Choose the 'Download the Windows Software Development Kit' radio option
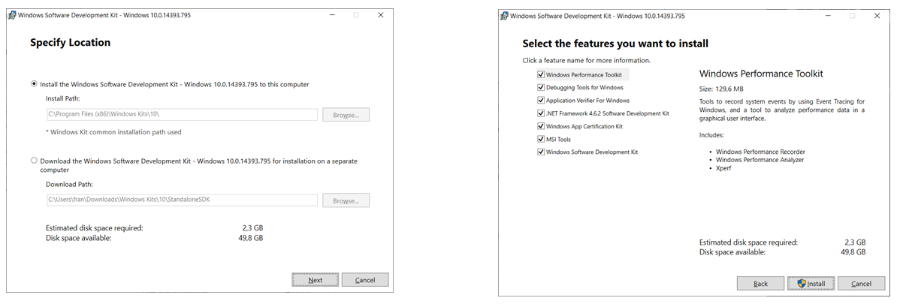This screenshot has height=307, width=900. 34,161
